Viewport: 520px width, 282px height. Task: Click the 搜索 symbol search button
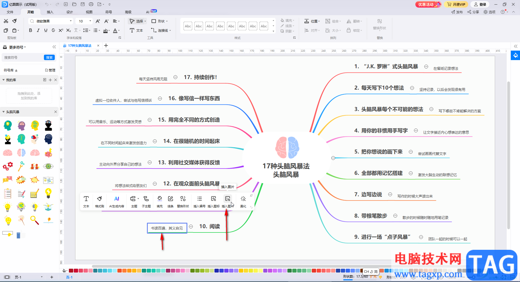click(49, 57)
